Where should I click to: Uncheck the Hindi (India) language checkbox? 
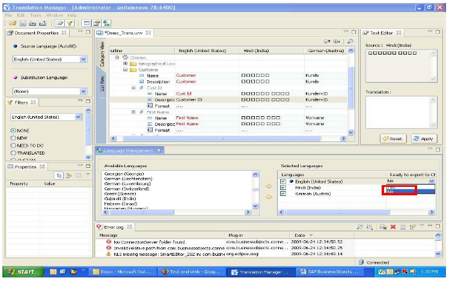283,188
